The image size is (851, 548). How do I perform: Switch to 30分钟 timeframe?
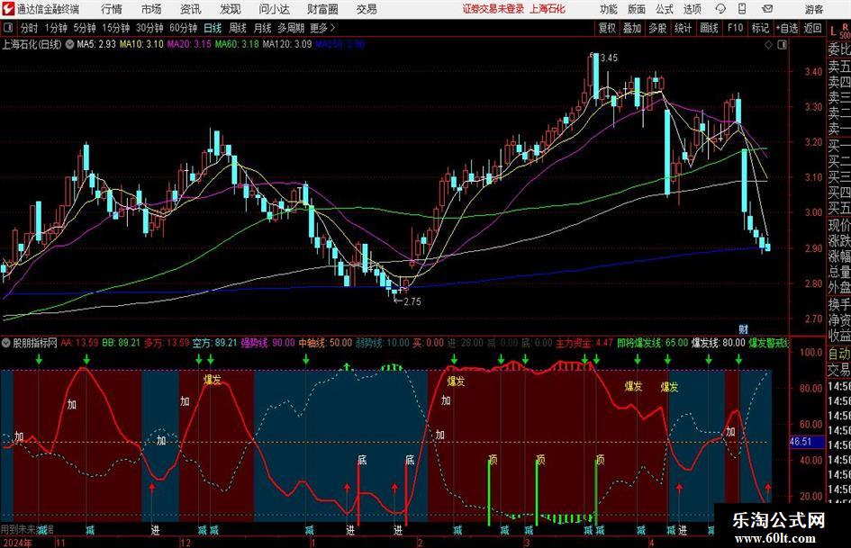149,28
